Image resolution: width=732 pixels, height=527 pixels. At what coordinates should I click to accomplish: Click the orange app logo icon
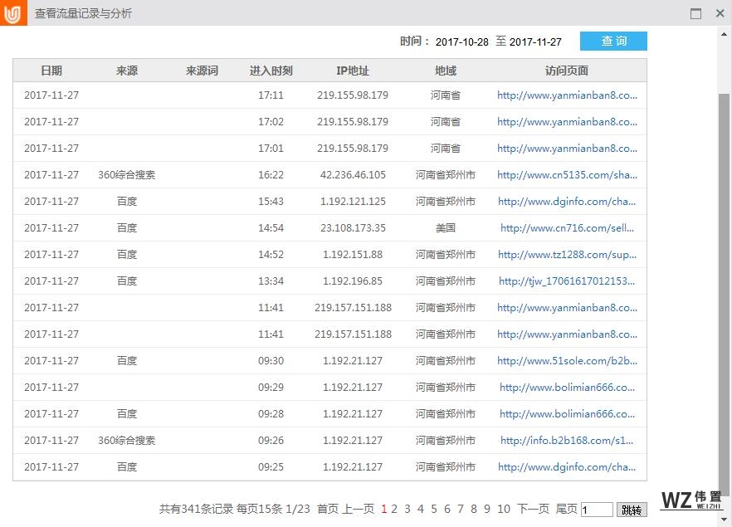click(x=13, y=13)
